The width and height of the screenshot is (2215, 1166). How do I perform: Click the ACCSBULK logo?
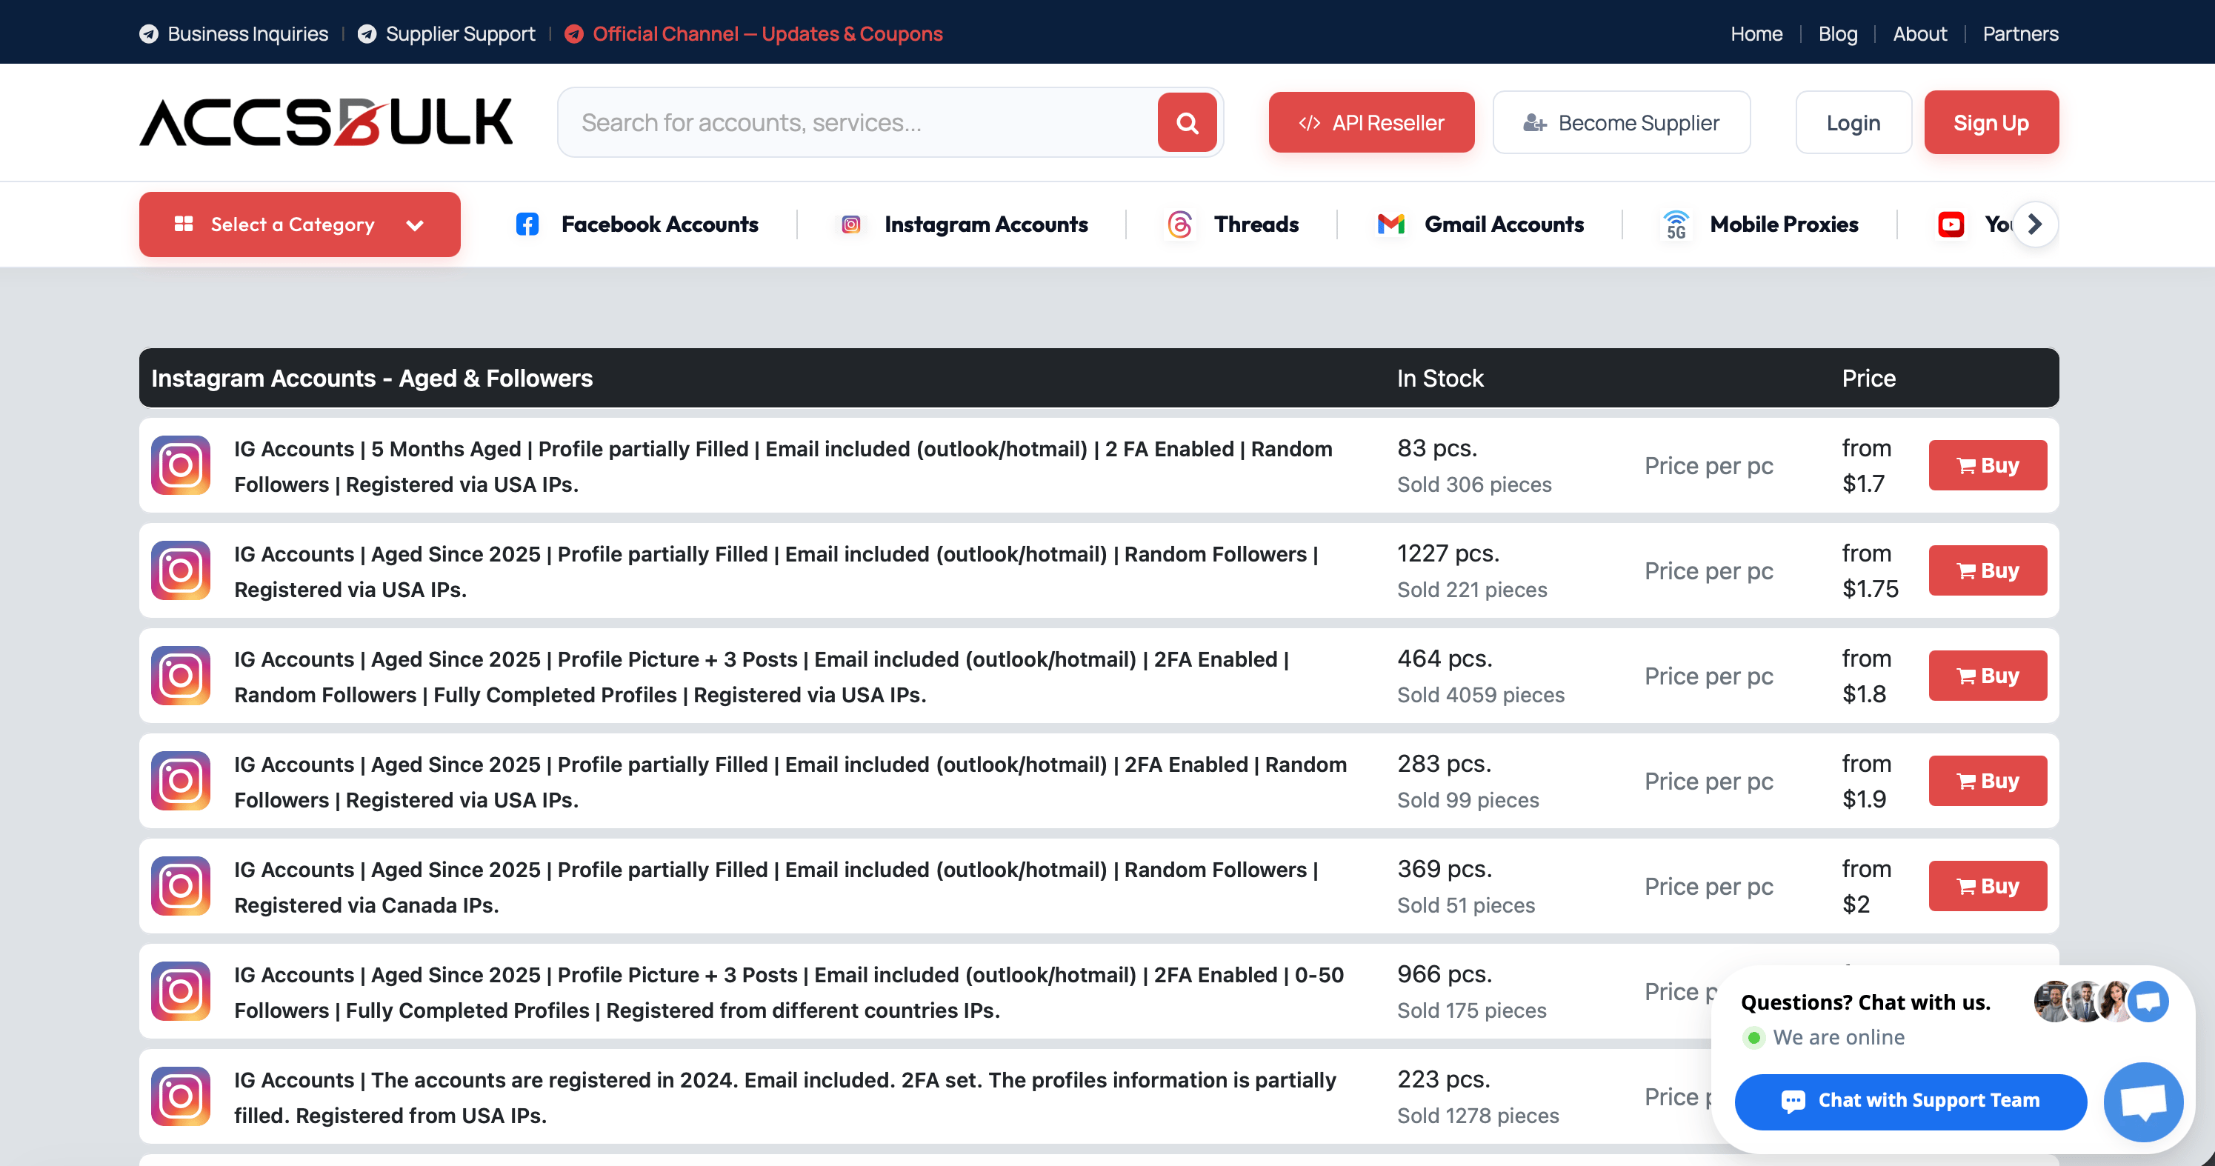326,122
